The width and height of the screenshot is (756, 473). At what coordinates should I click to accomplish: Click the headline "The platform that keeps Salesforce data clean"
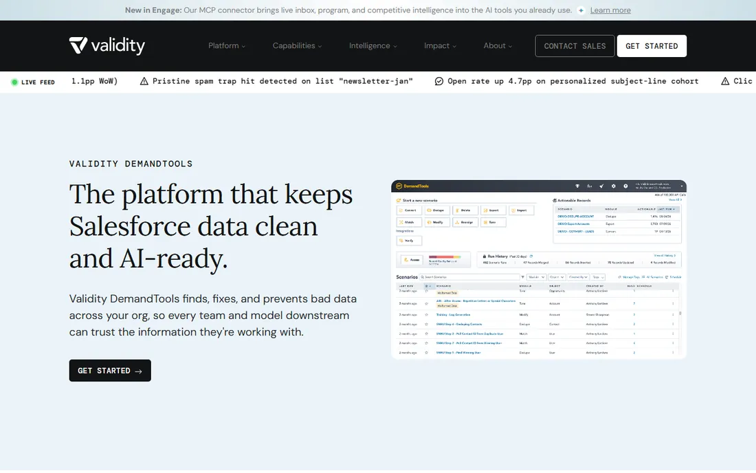pos(211,210)
